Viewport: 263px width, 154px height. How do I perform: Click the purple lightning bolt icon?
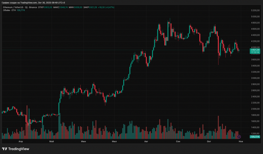(x=239, y=137)
